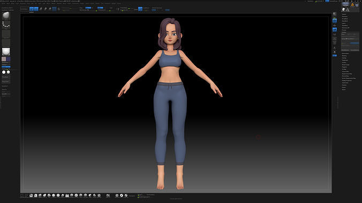Open the current brush thumbnail picker
The width and height of the screenshot is (362, 203).
click(6, 15)
